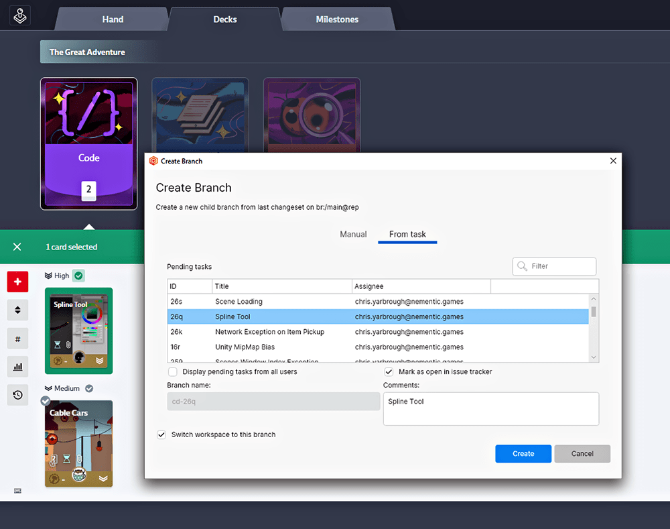Open the bar chart statistics icon
This screenshot has height=529, width=670.
click(17, 367)
